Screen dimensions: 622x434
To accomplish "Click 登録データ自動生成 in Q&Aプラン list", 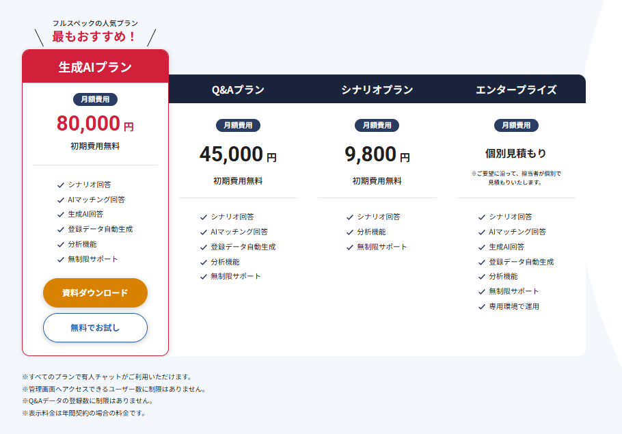I will click(243, 247).
